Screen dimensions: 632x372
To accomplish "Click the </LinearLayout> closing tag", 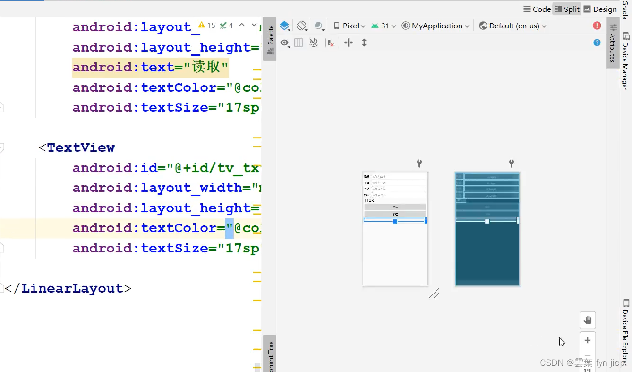I will click(68, 288).
